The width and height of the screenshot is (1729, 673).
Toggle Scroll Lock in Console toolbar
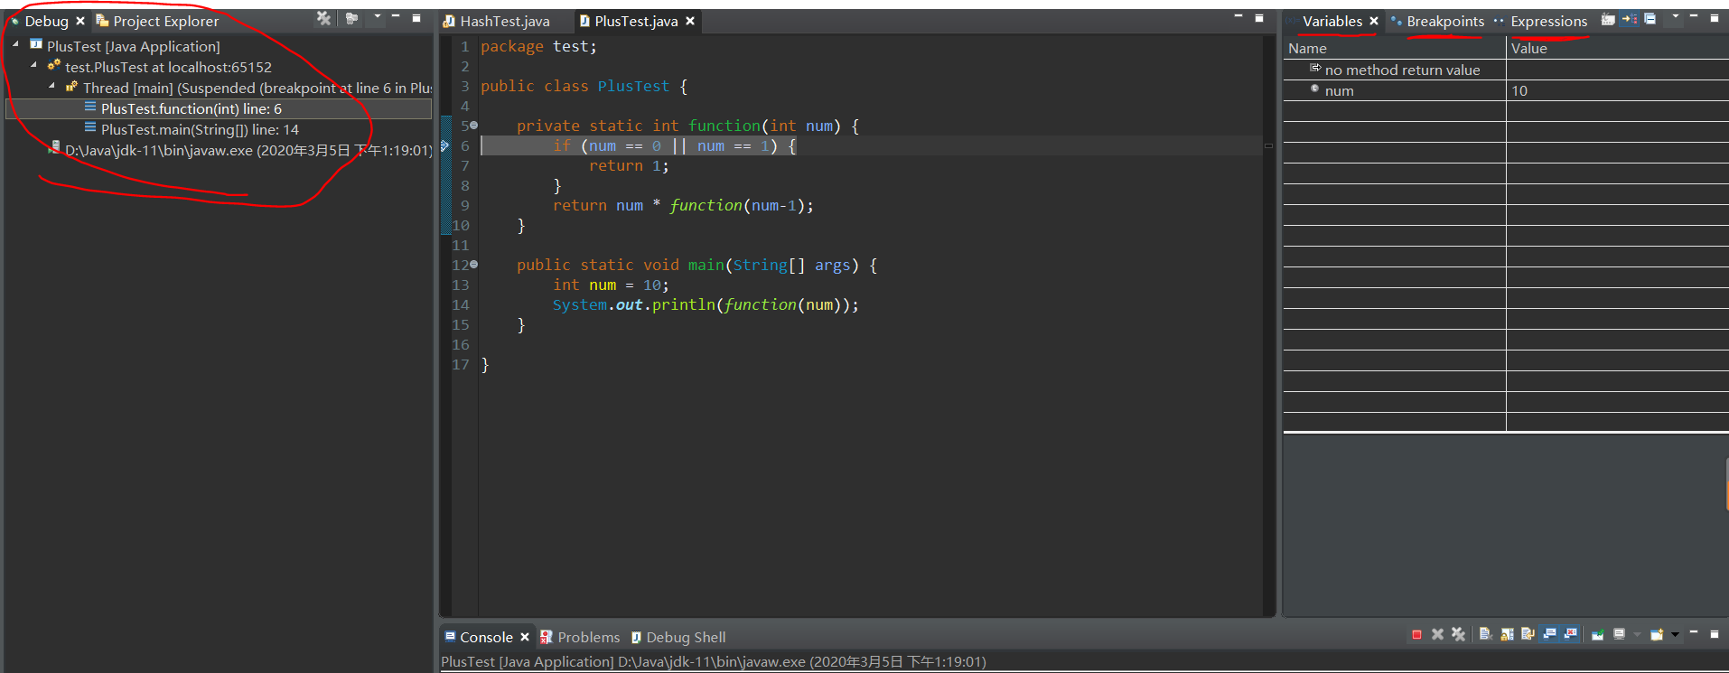pos(1507,634)
